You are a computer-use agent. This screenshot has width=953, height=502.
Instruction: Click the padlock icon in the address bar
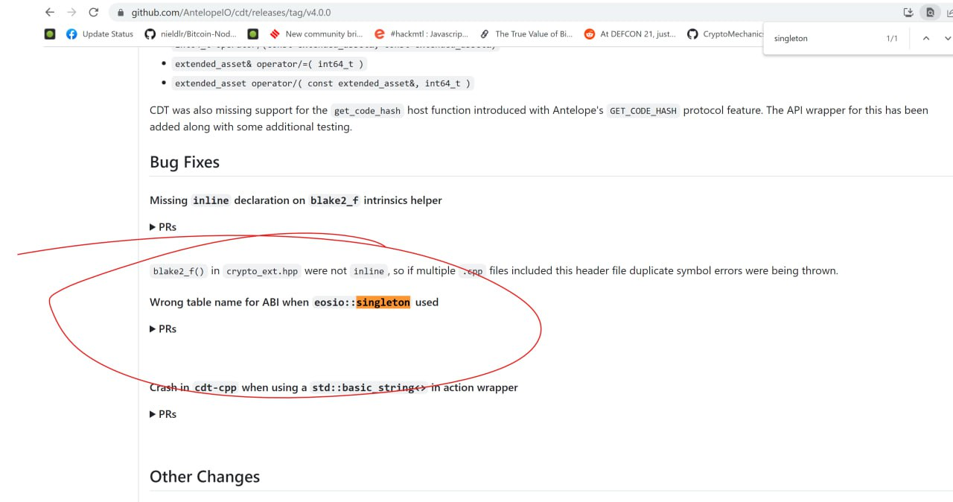[120, 12]
